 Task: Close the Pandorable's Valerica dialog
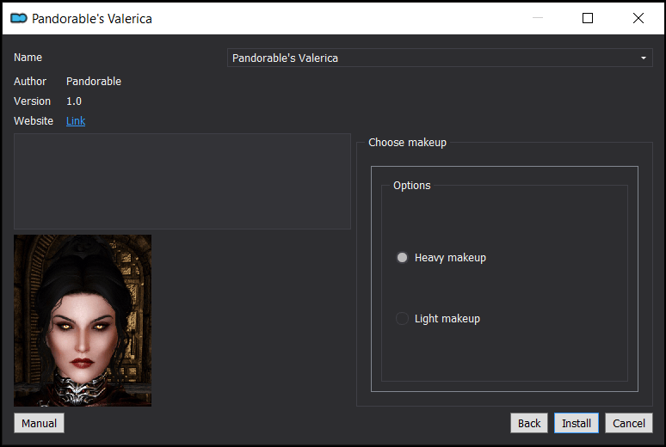[638, 18]
